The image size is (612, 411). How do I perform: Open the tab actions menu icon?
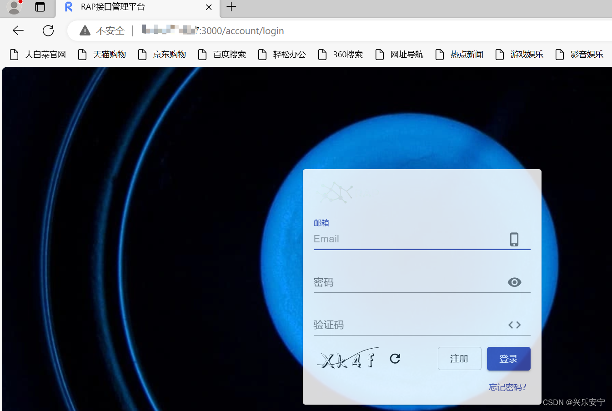(40, 7)
